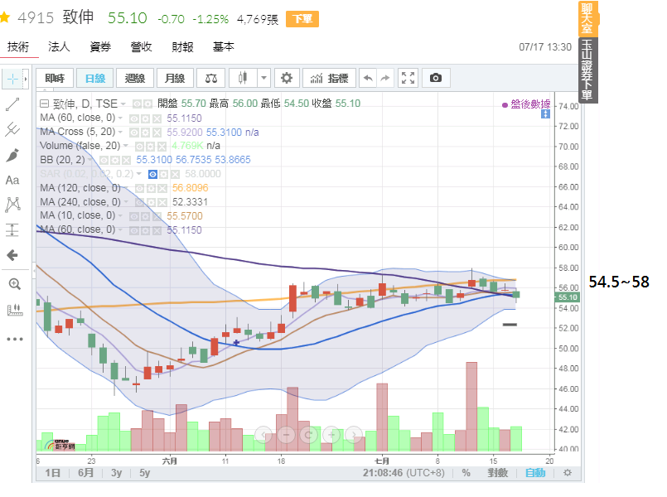Screen dimensions: 667x497
Task: Click the undo arrow in toolbar
Action: tap(368, 78)
